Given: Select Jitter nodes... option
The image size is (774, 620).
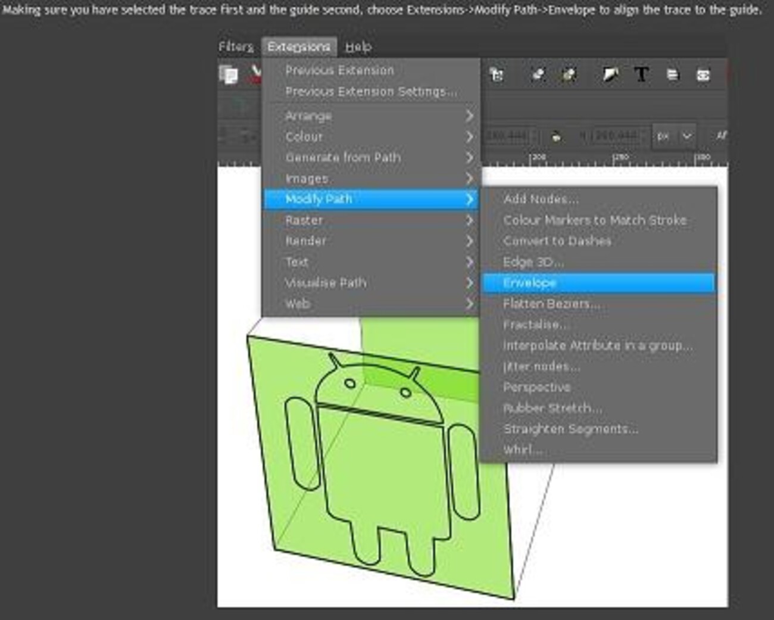Looking at the screenshot, I should coord(598,366).
